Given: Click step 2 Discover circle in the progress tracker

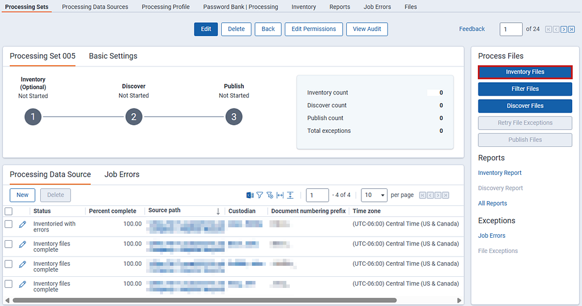Looking at the screenshot, I should pyautogui.click(x=133, y=117).
